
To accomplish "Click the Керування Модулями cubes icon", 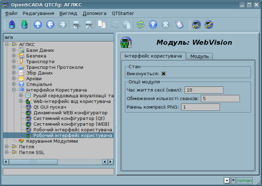I will click(x=21, y=141).
